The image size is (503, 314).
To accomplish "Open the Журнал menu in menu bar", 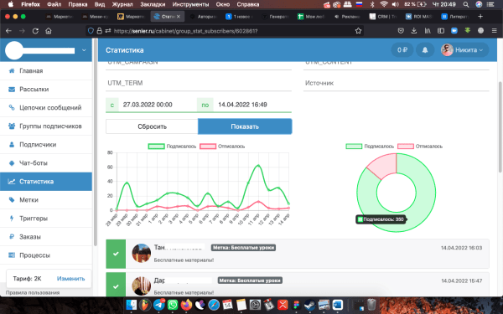I will click(122, 4).
